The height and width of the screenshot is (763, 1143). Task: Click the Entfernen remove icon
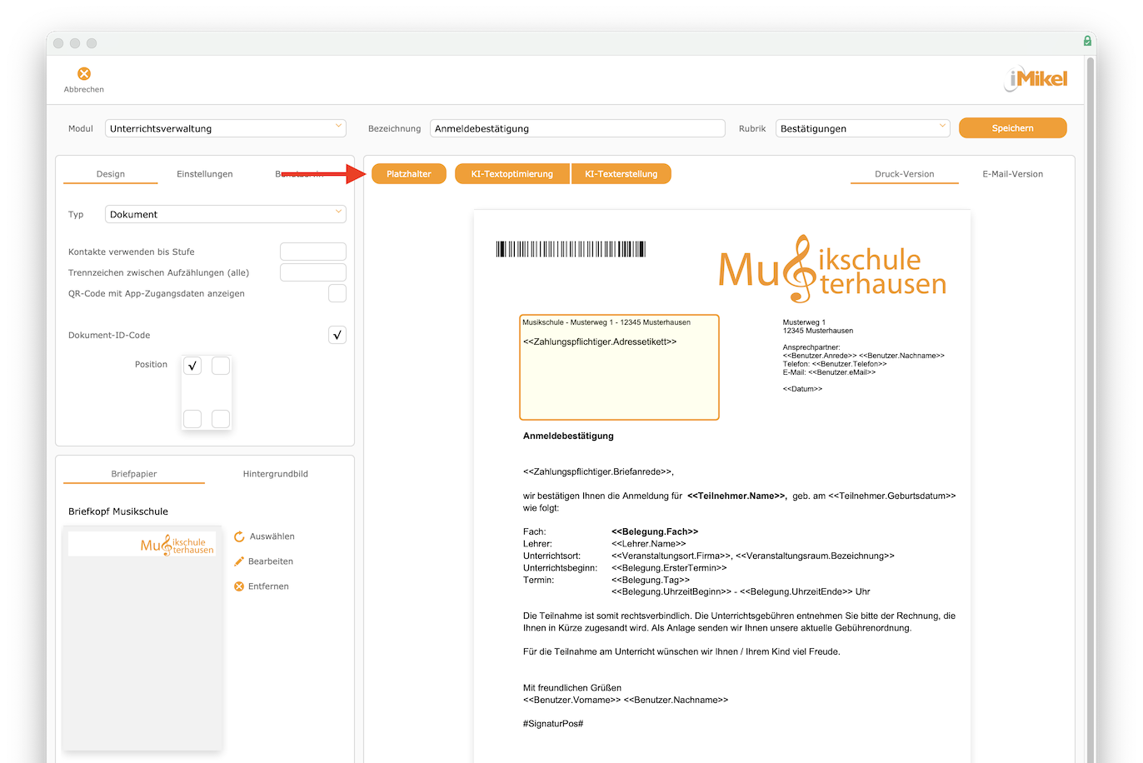click(239, 586)
